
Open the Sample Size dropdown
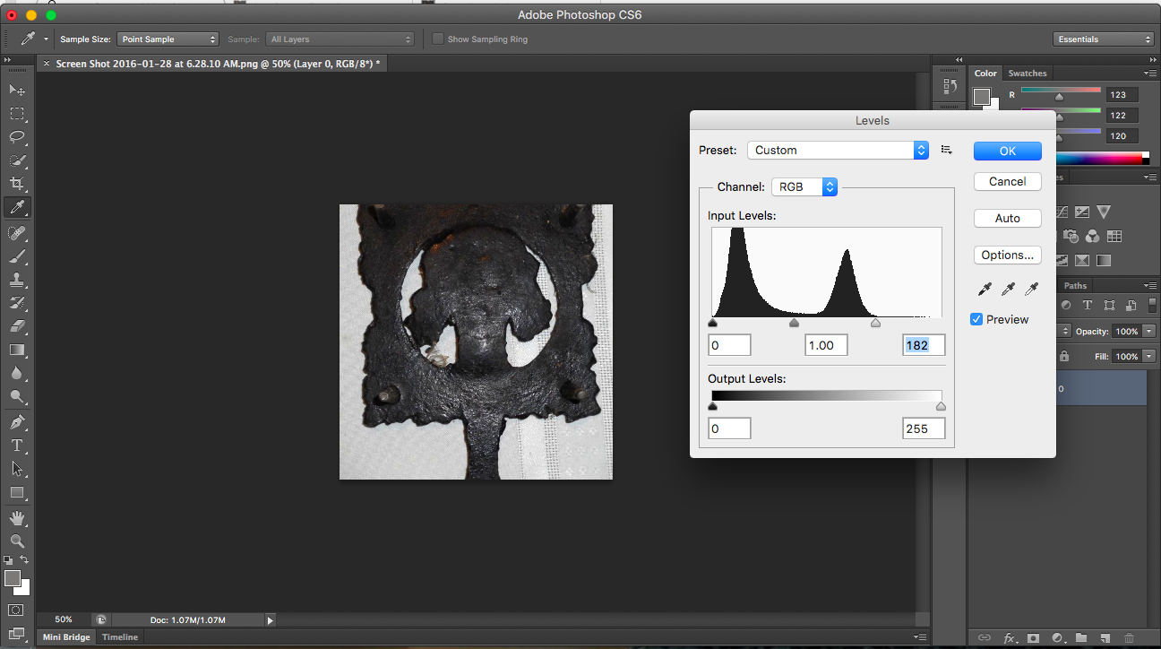[x=168, y=39]
